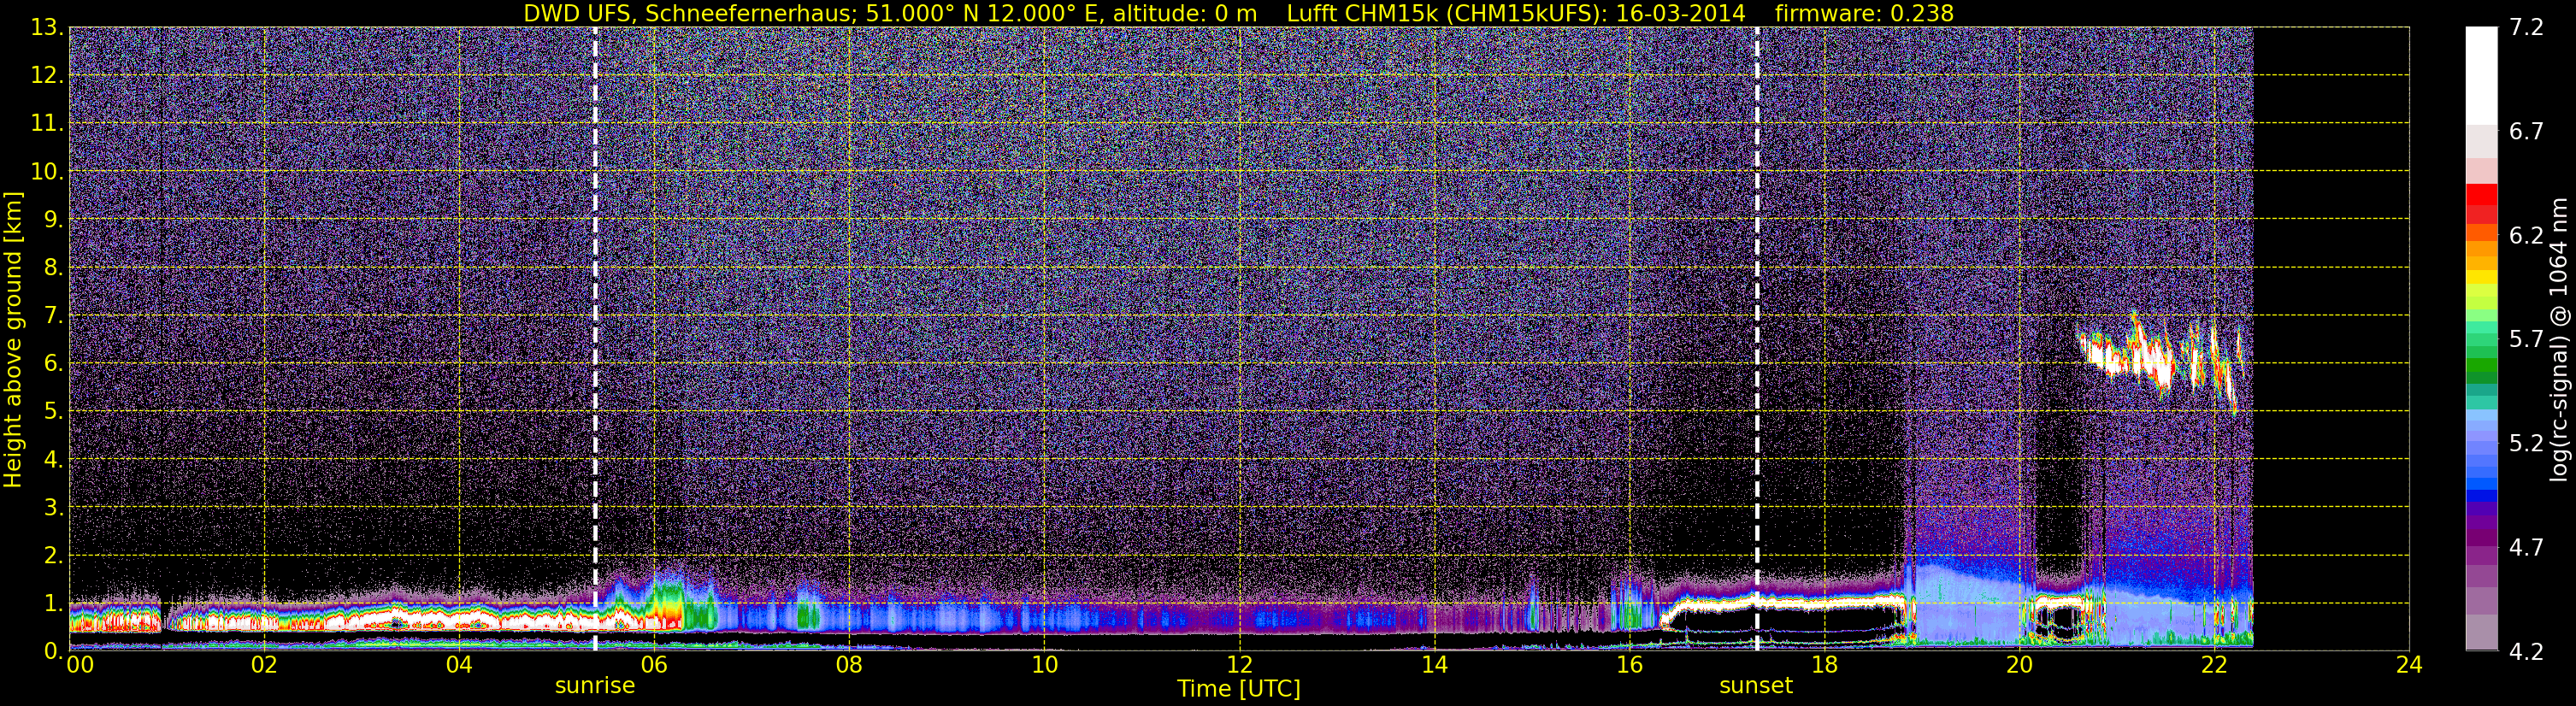Click the time axis tick '08'
2576x706 pixels.
click(x=848, y=665)
